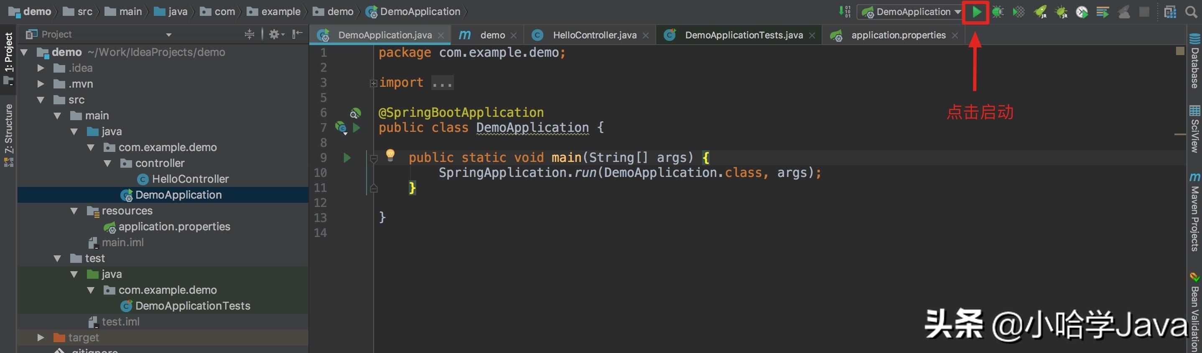Click the Spring bean gutter icon on line 7
Screen dimensions: 1202x353
pyautogui.click(x=341, y=128)
